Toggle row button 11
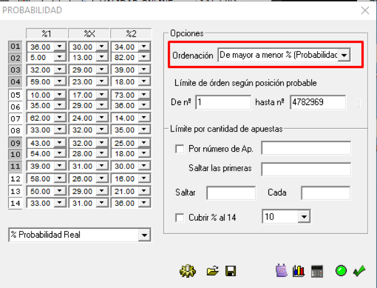The image size is (377, 288). coord(15,166)
